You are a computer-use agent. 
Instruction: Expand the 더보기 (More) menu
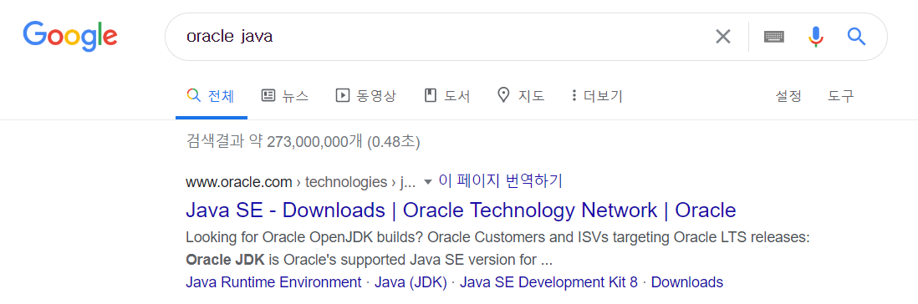(597, 96)
